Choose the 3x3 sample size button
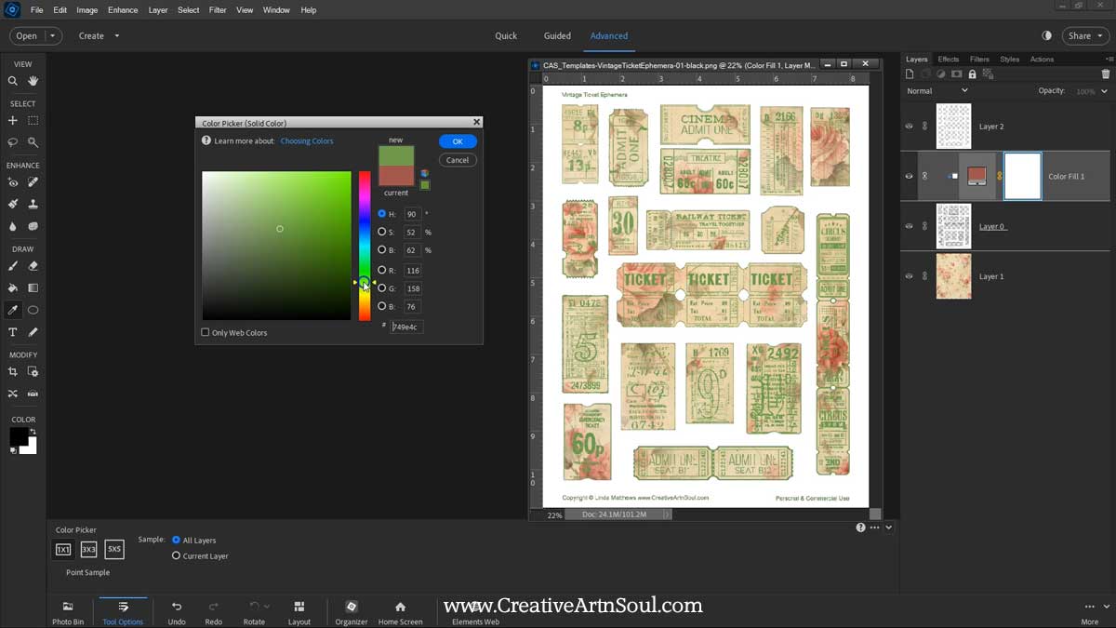 [x=88, y=549]
